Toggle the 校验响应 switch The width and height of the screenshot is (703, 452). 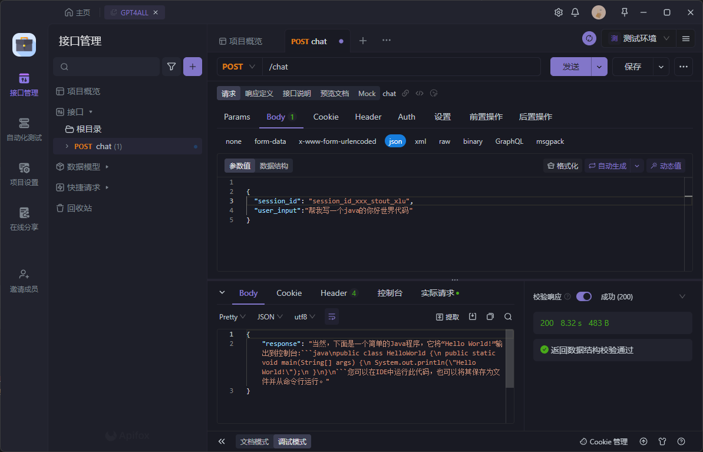pos(584,296)
